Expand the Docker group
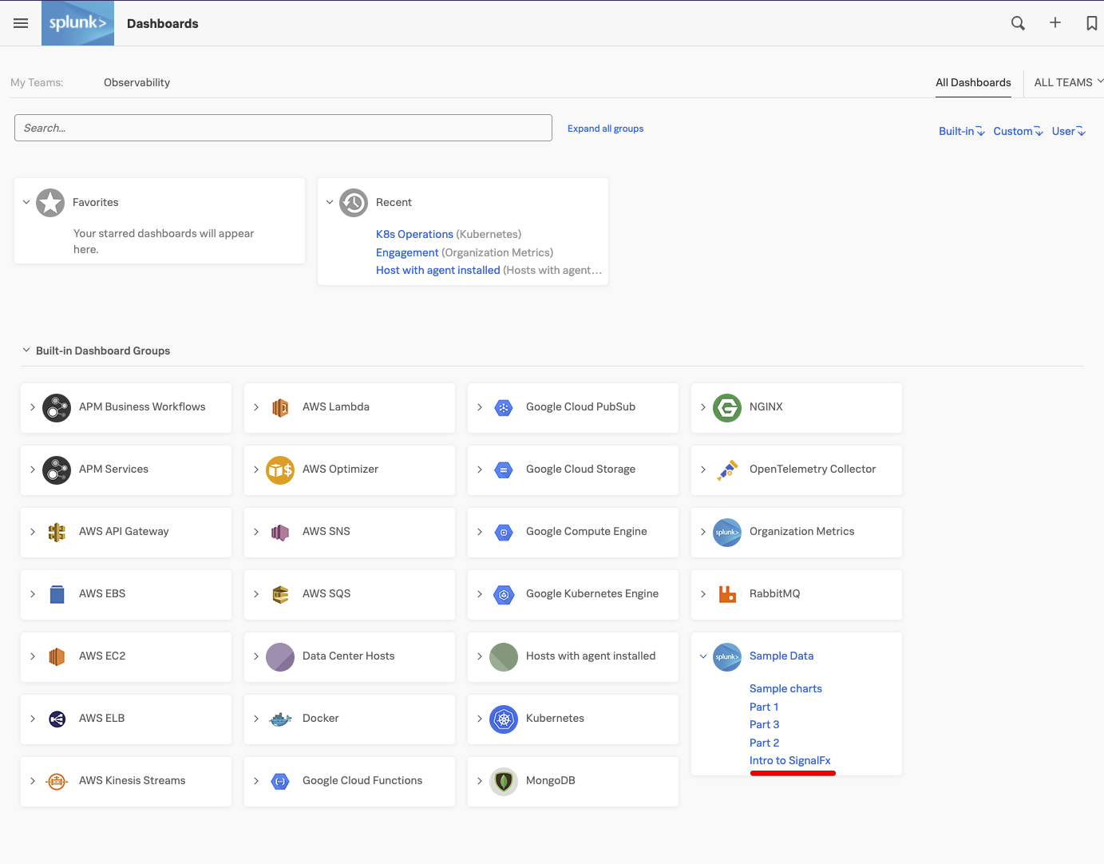Viewport: 1104px width, 864px height. 256,719
